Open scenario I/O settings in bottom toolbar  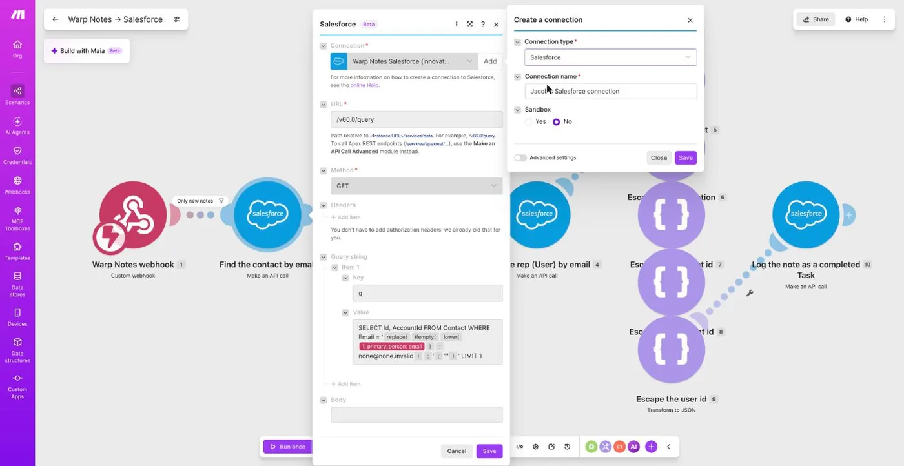[520, 447]
